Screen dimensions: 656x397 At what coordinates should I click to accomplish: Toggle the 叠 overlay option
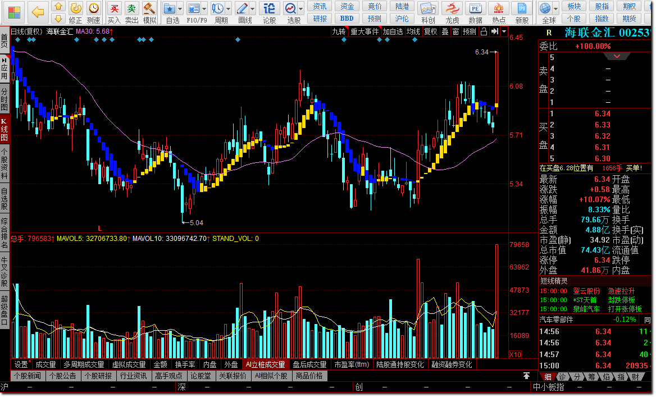coord(445,31)
